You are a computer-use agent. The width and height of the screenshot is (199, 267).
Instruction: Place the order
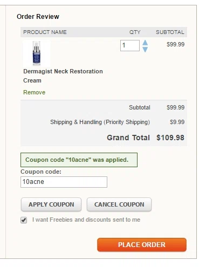(x=142, y=245)
